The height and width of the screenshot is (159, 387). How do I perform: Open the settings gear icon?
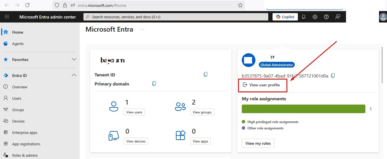point(315,17)
